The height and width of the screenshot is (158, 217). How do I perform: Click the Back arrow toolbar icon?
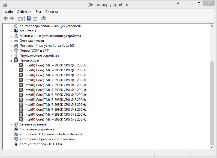coord(6,18)
